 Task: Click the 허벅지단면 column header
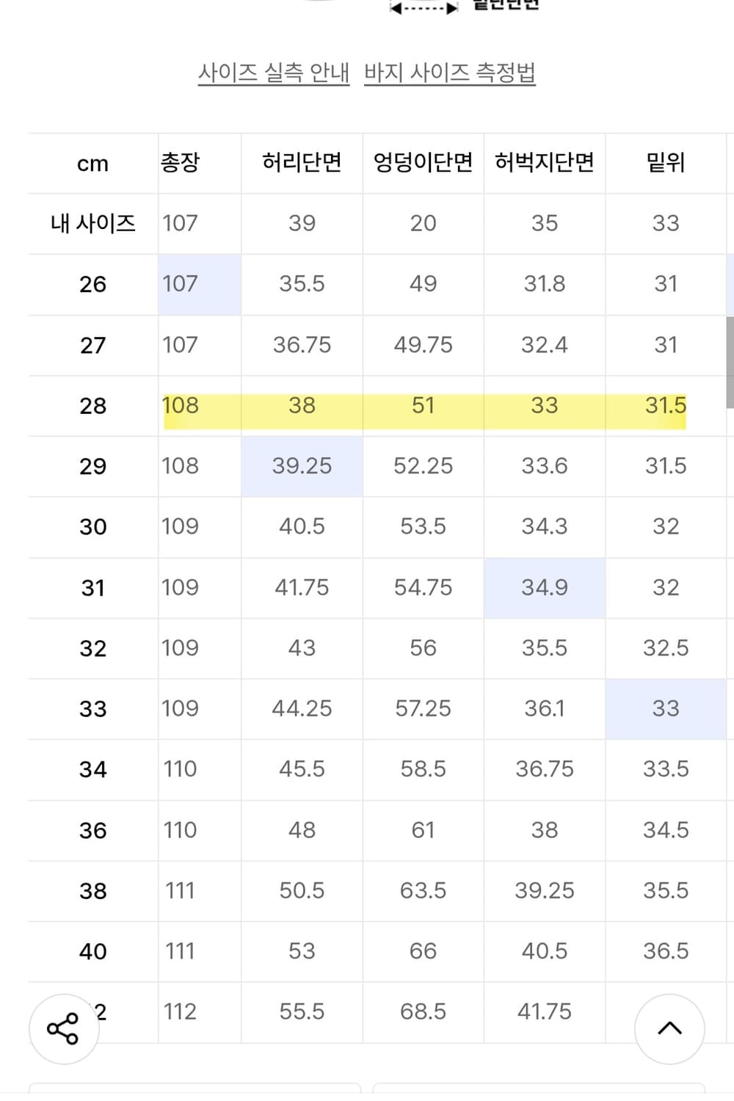click(x=545, y=162)
